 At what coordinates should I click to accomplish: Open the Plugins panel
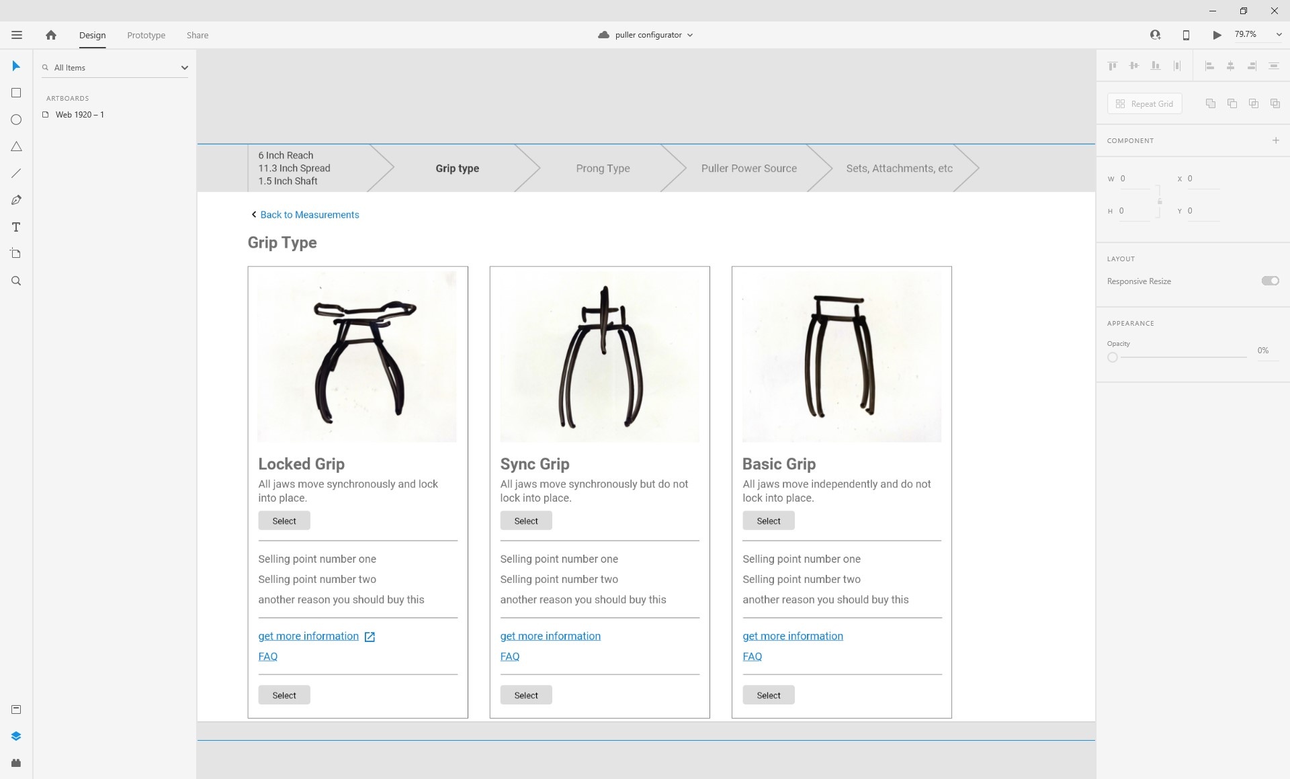(16, 763)
